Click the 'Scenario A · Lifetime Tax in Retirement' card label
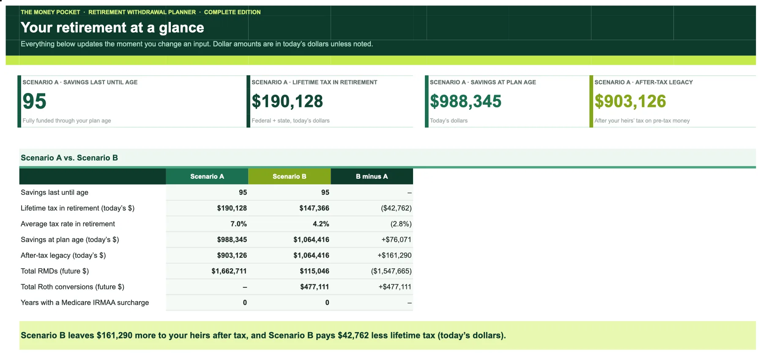This screenshot has height=357, width=761. (x=314, y=82)
